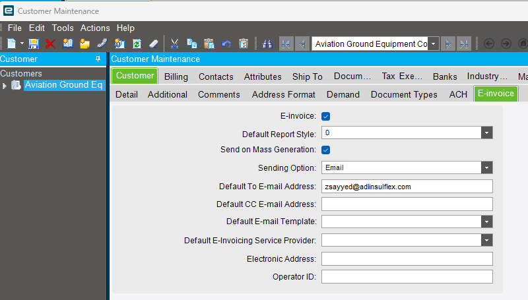Toggle the Send on Mass Generation checkbox
This screenshot has height=300, width=528.
point(325,150)
